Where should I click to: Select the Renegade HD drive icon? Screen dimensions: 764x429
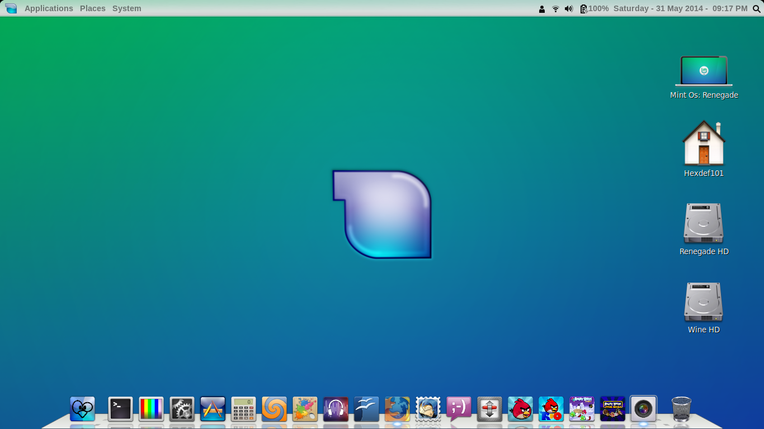pos(704,223)
